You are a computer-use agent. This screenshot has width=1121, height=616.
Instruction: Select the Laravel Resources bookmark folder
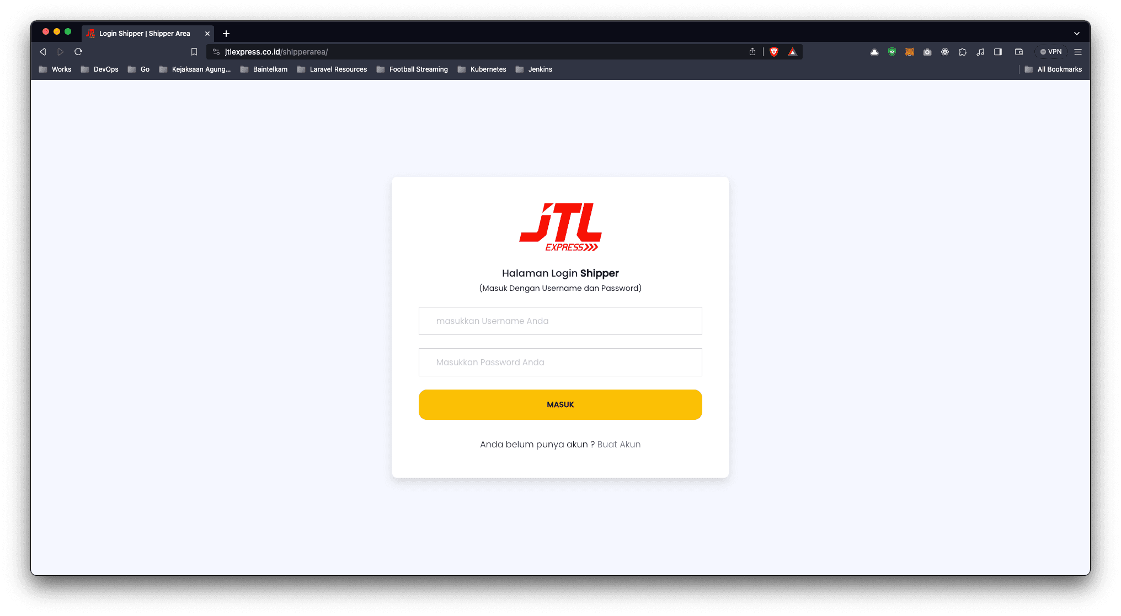(x=337, y=69)
